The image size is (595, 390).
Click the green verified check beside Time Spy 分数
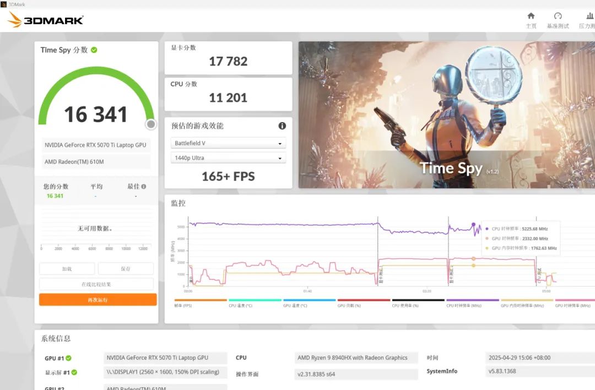point(94,50)
